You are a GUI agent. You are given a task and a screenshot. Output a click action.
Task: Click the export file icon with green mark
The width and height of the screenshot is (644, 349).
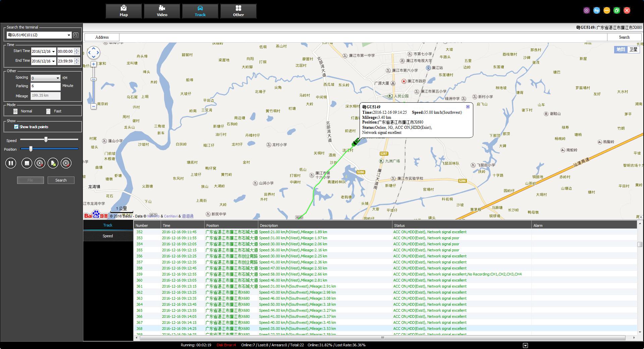coord(53,163)
